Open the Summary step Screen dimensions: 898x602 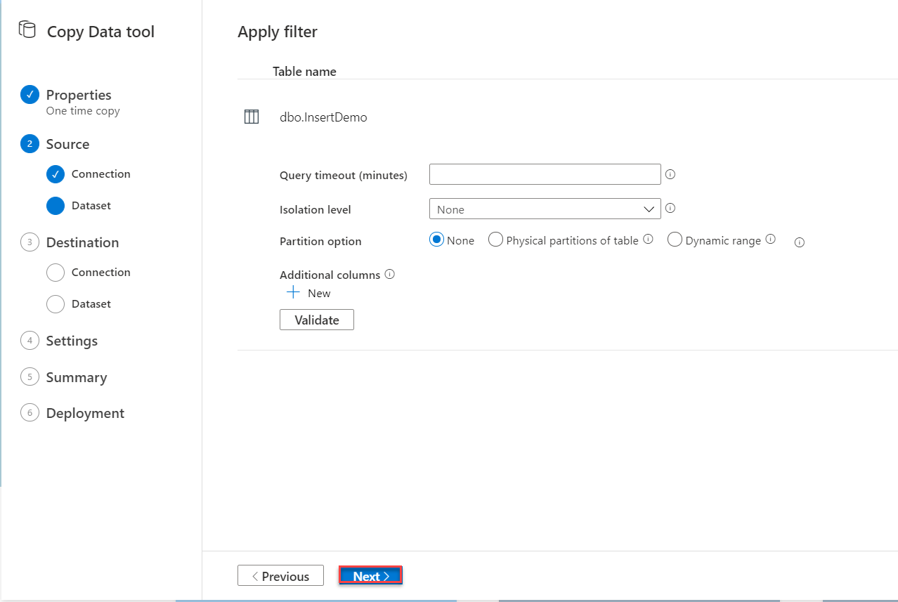point(76,377)
